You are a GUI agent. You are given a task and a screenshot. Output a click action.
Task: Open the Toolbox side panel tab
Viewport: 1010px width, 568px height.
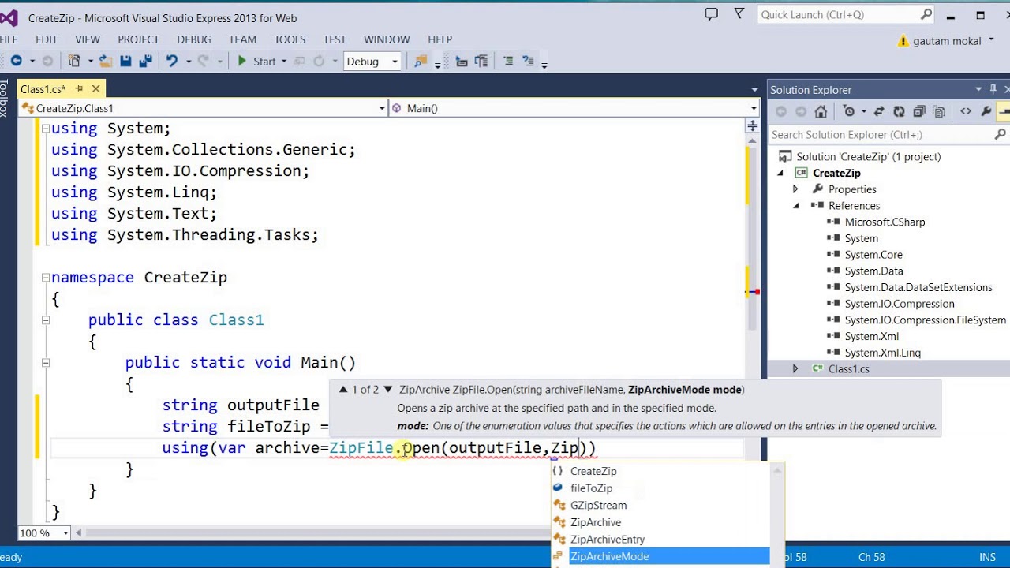coord(4,97)
